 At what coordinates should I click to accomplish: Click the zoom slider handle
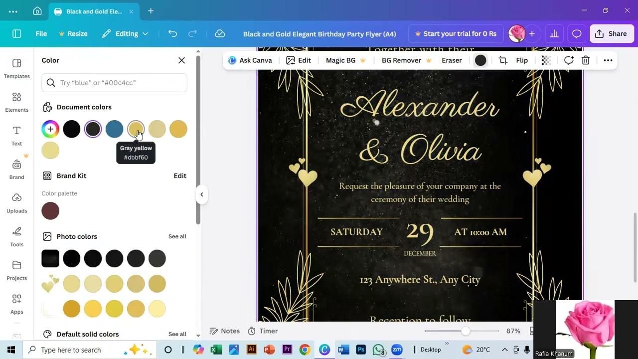466,331
